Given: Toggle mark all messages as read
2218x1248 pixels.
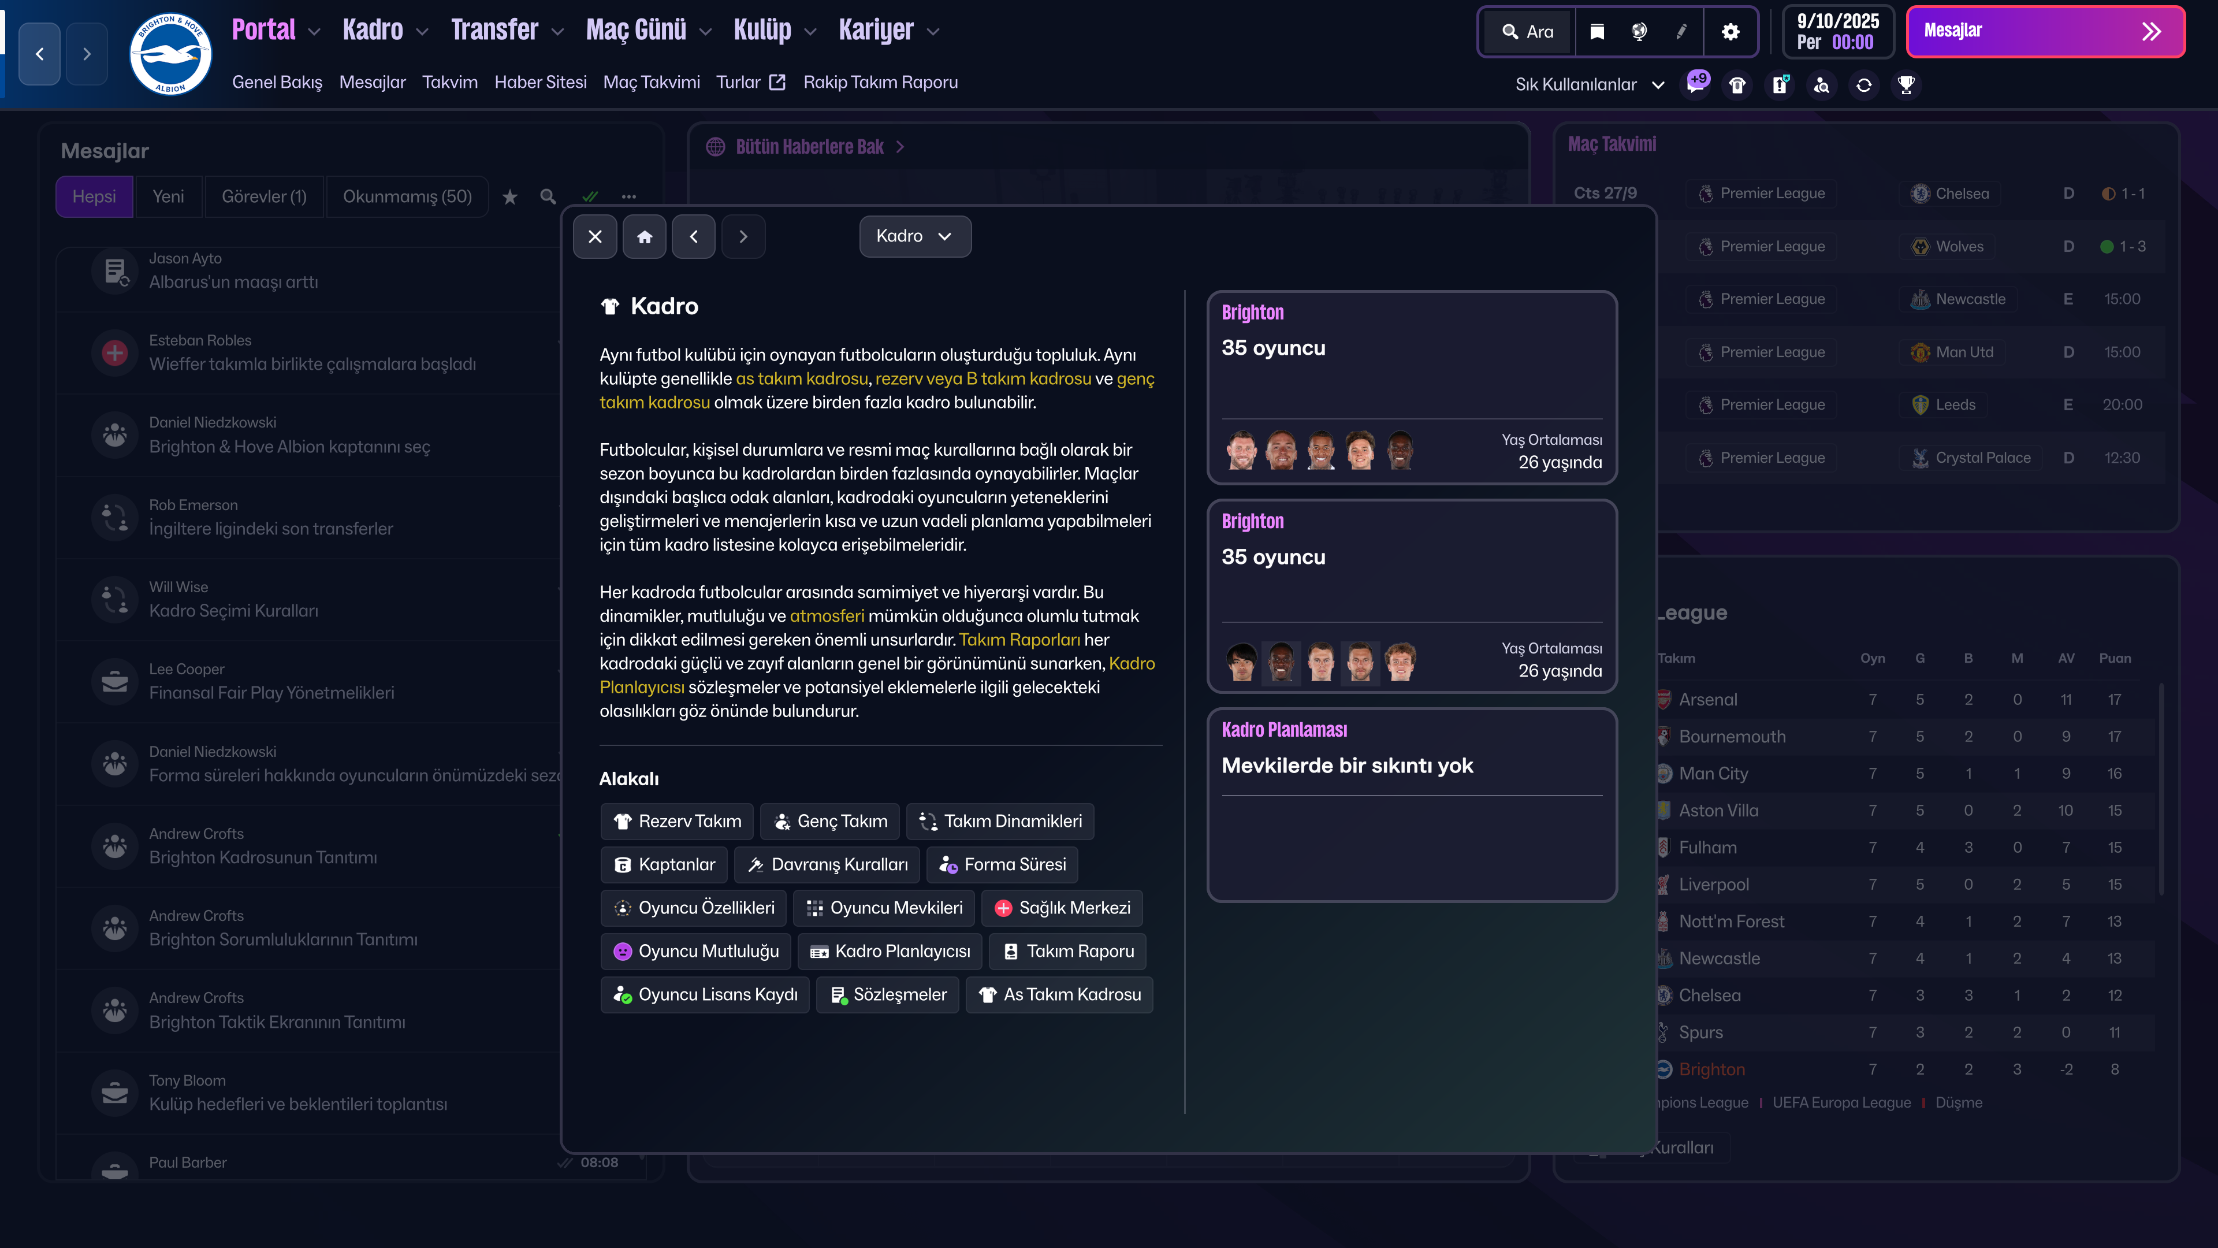Looking at the screenshot, I should coord(591,196).
